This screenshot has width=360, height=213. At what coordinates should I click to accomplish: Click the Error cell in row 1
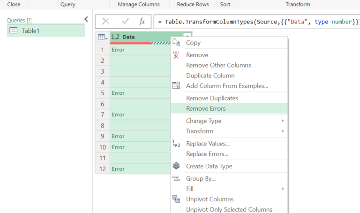[x=140, y=50]
